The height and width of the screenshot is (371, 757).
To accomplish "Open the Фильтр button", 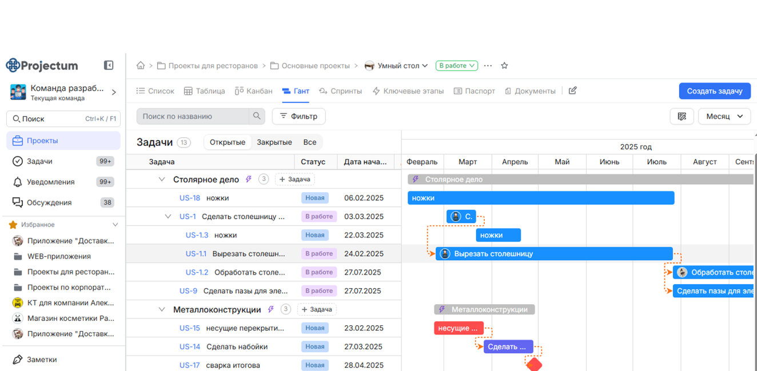I will pyautogui.click(x=298, y=116).
